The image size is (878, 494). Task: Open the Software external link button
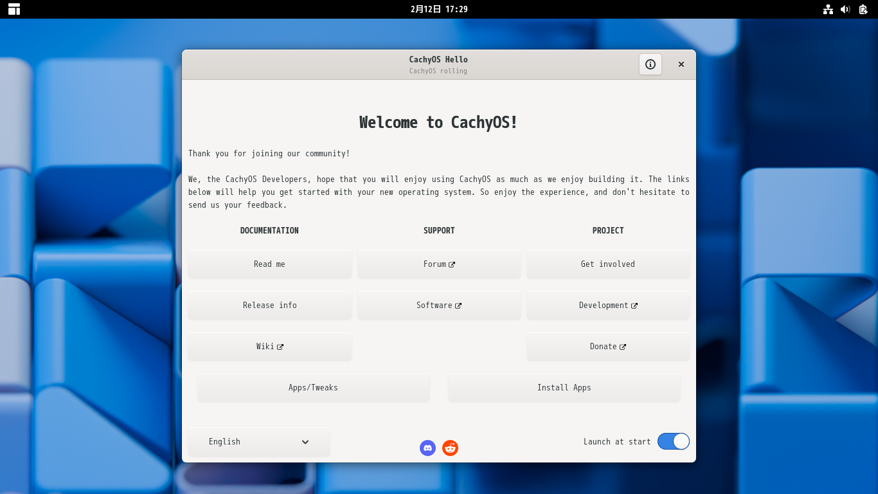439,306
